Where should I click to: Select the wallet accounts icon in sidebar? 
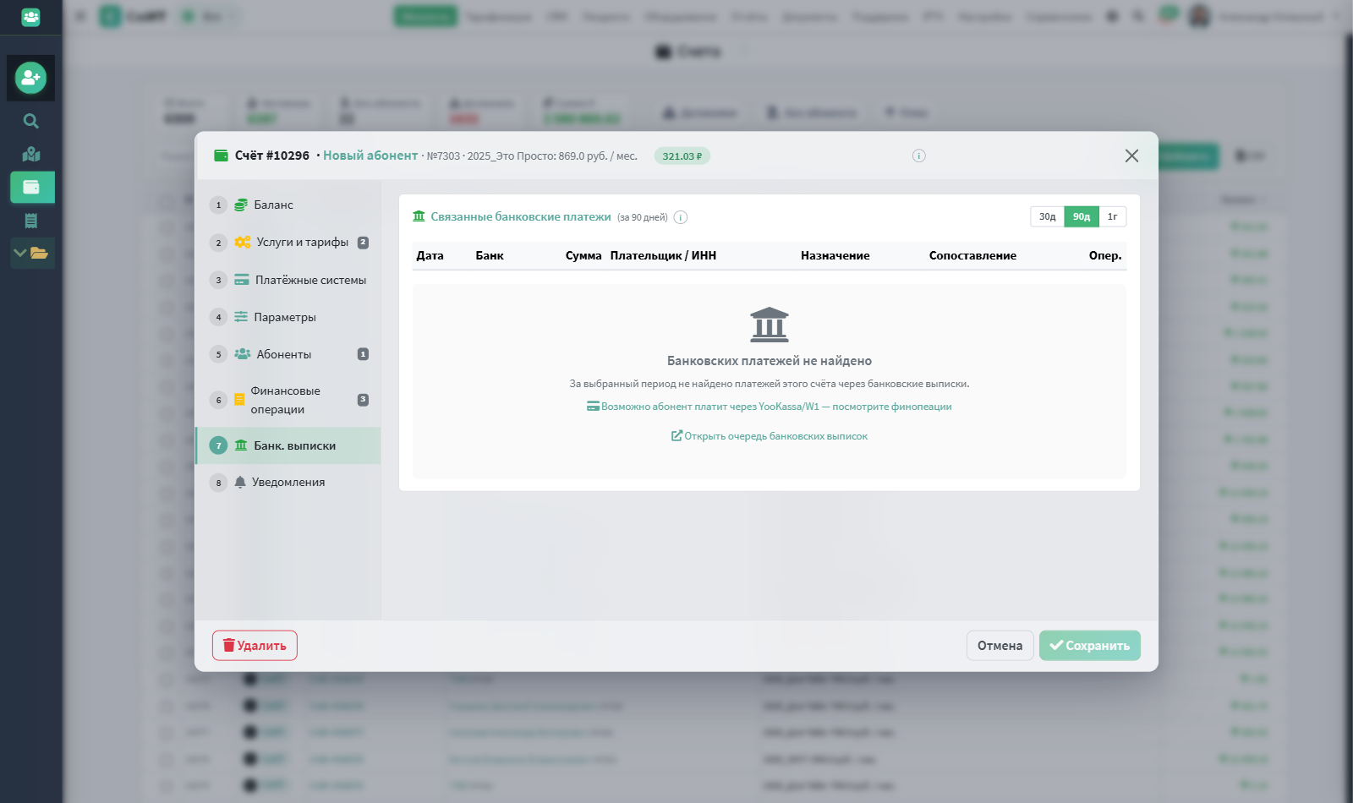click(32, 188)
